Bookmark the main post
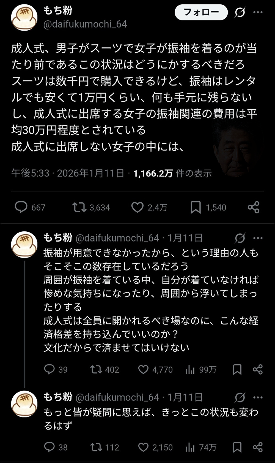This screenshot has width=275, height=463. [196, 207]
